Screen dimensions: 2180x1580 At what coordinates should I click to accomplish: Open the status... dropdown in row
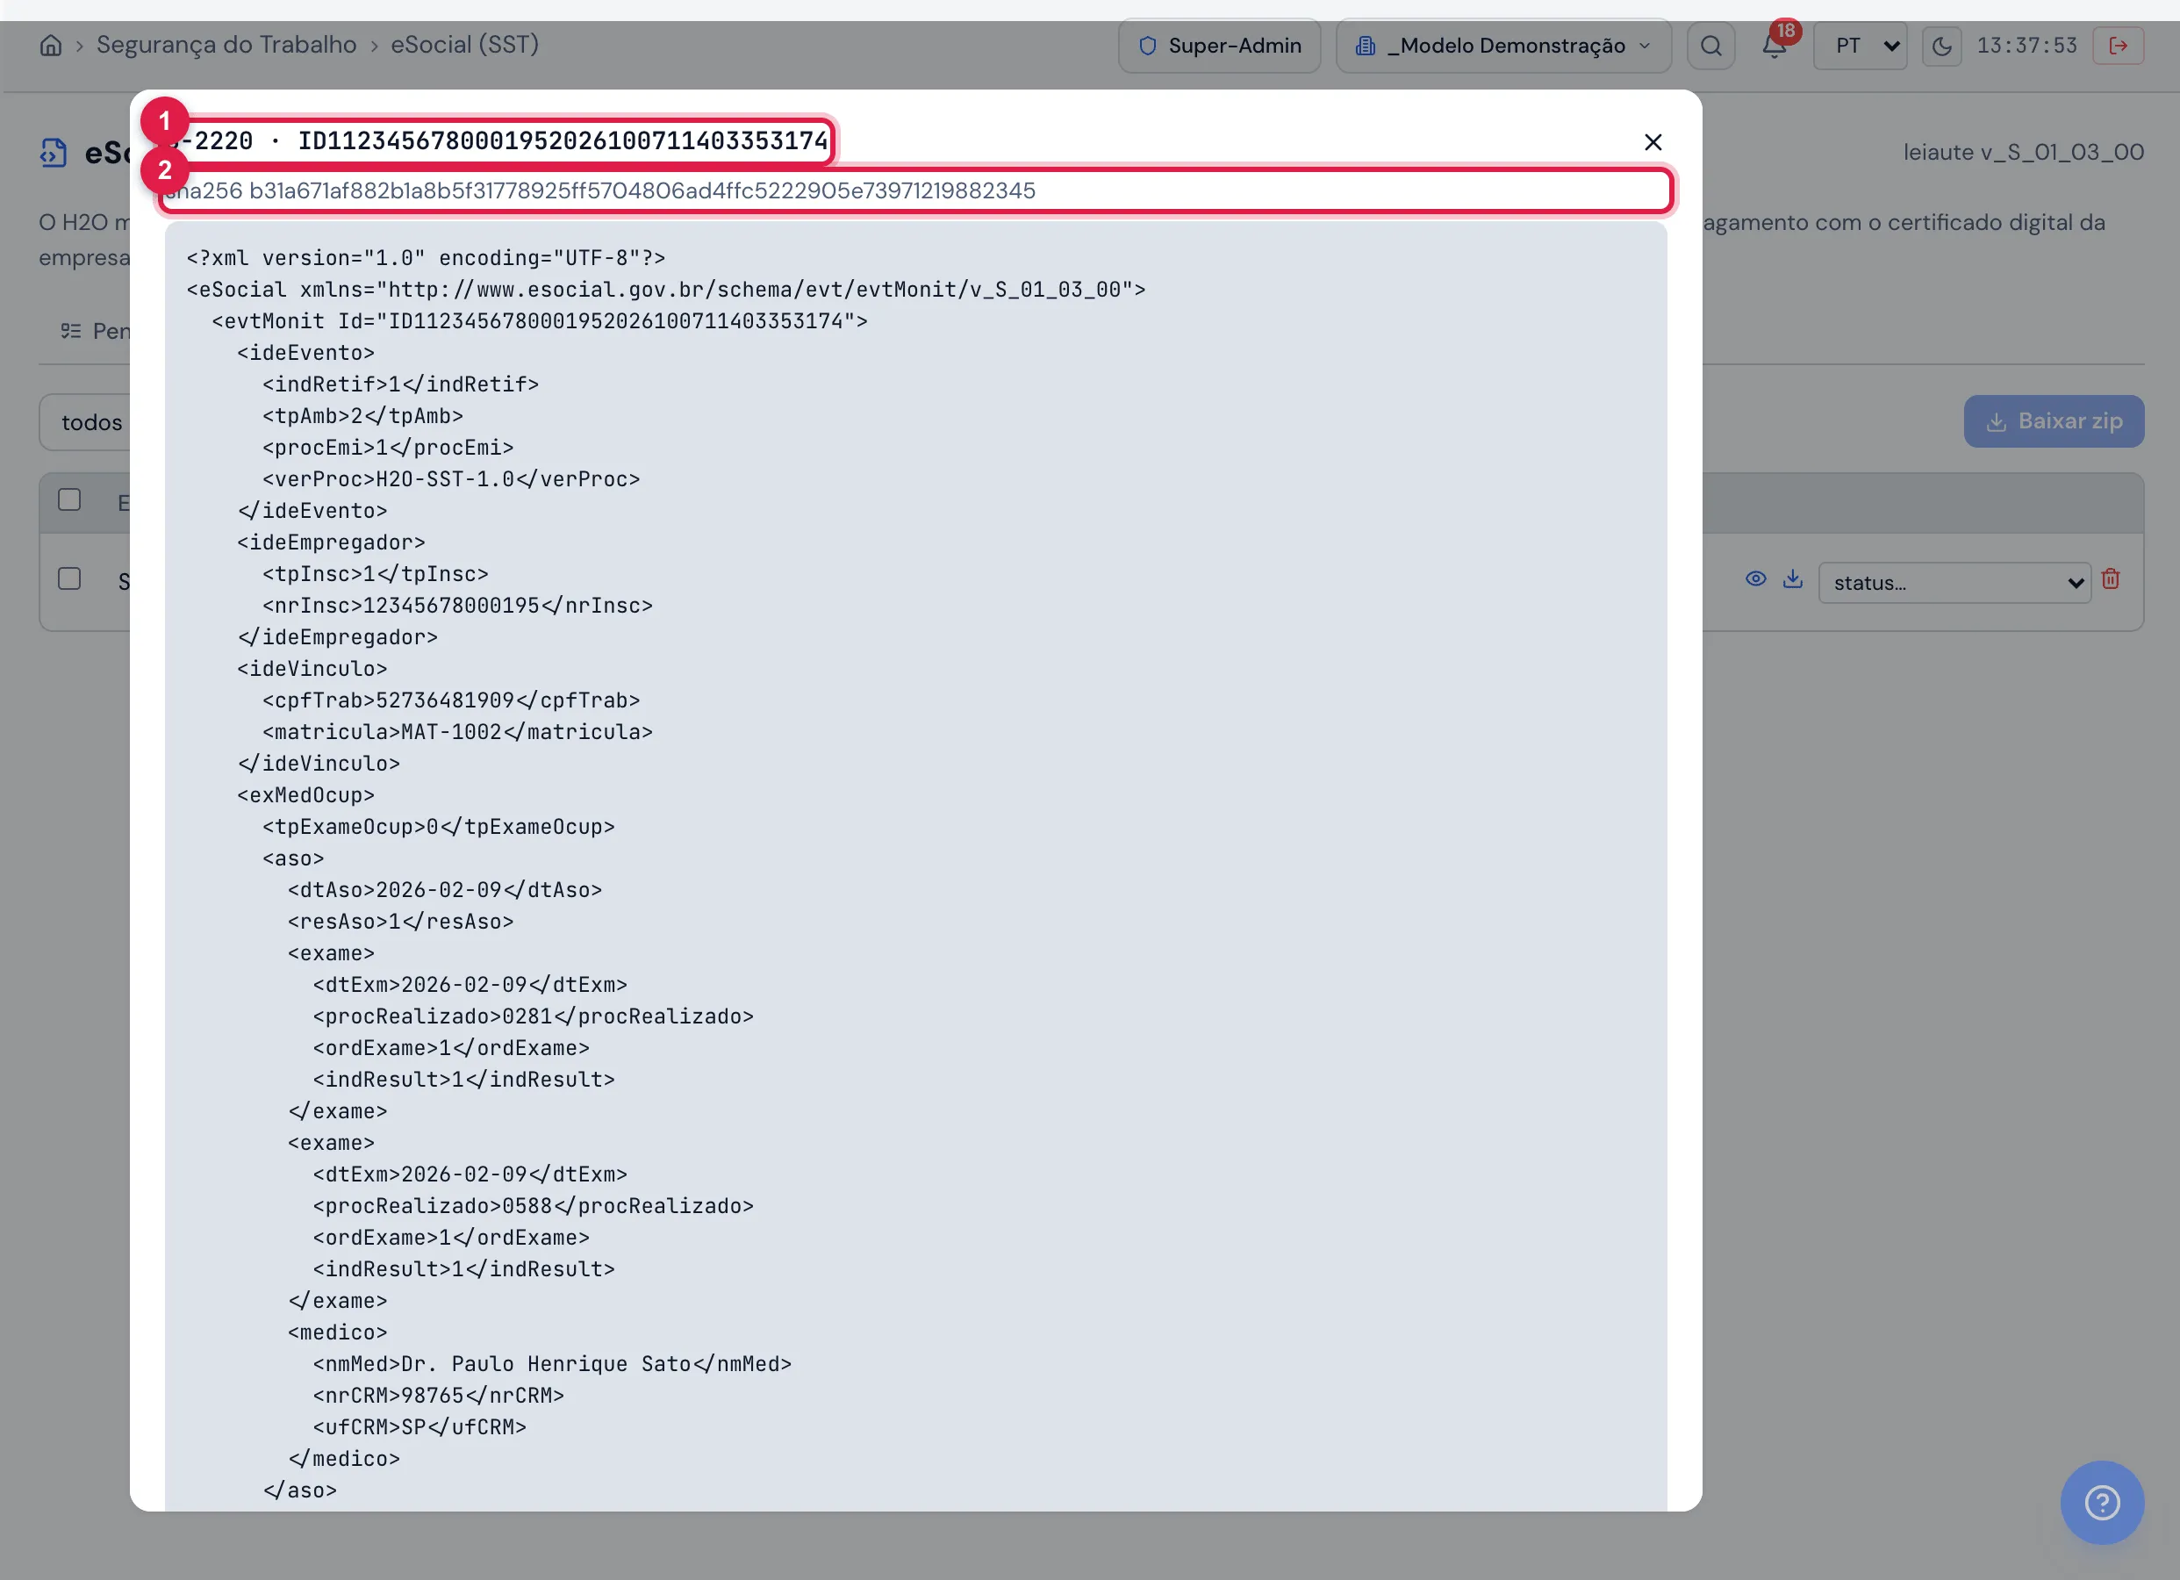click(x=1954, y=583)
